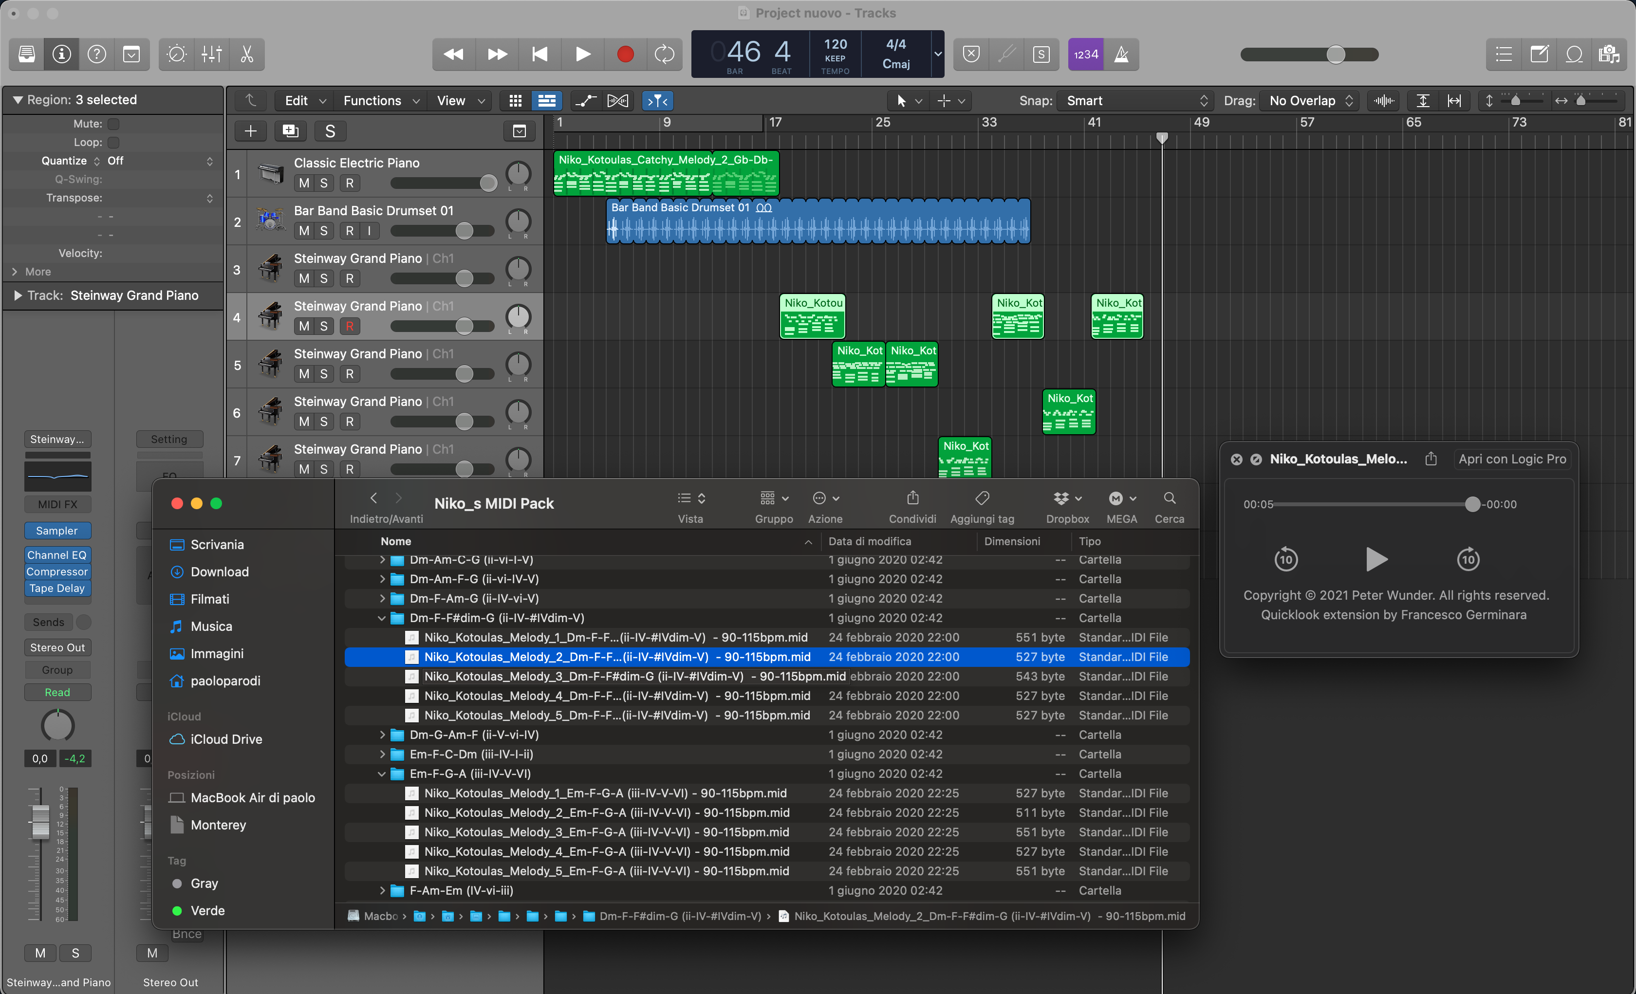Open the display mode chevron beside 4/4 Cmaj
The width and height of the screenshot is (1636, 994).
point(937,55)
